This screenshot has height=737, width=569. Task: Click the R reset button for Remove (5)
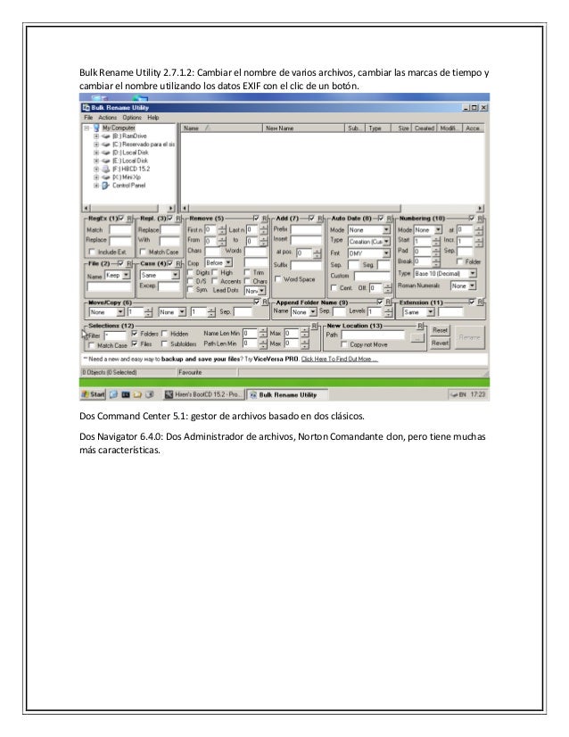(265, 219)
